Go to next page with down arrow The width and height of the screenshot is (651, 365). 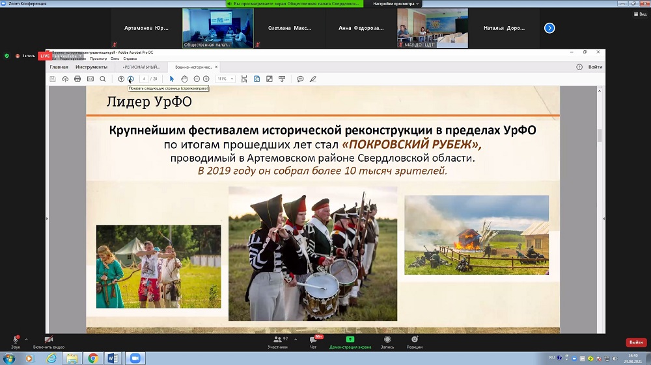click(x=130, y=79)
